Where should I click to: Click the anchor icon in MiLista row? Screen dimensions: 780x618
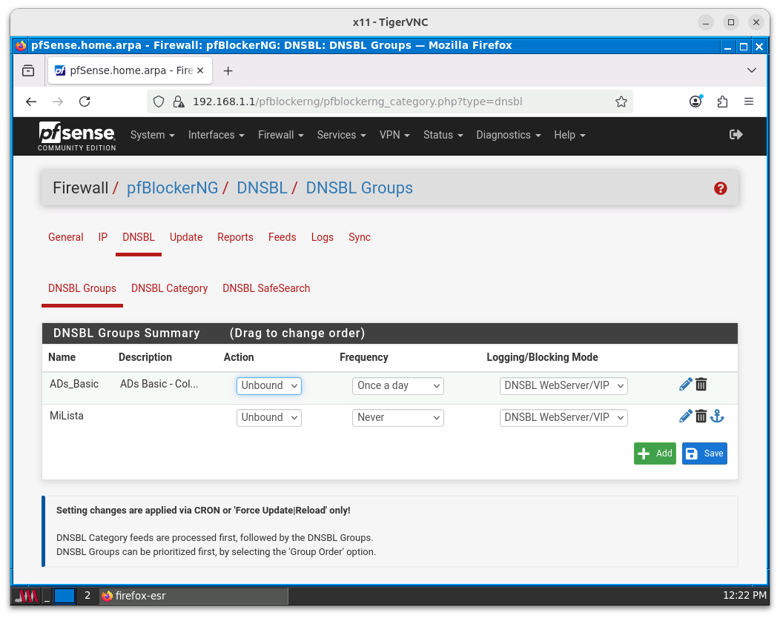coord(717,416)
